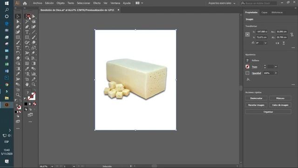Select the Scale tool
This screenshot has width=298, height=168.
[34, 48]
